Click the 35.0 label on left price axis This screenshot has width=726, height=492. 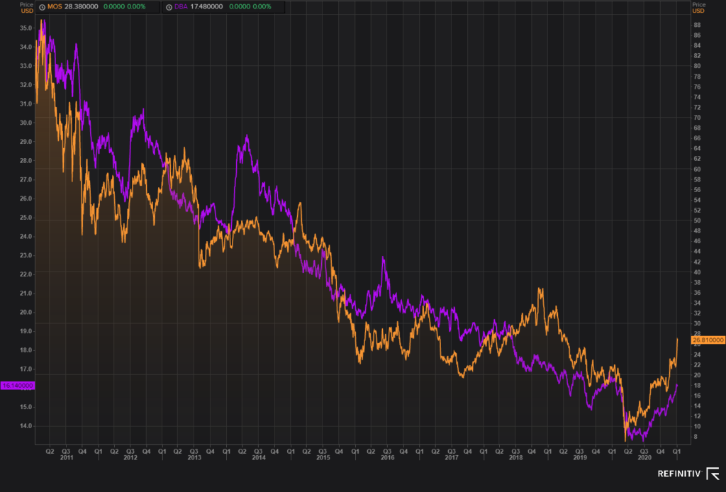coord(26,28)
